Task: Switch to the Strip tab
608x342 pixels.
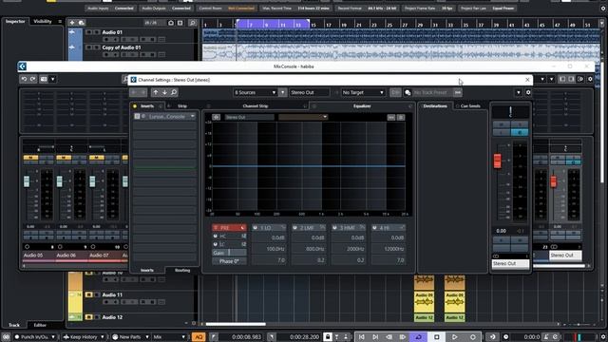Action: (x=182, y=105)
